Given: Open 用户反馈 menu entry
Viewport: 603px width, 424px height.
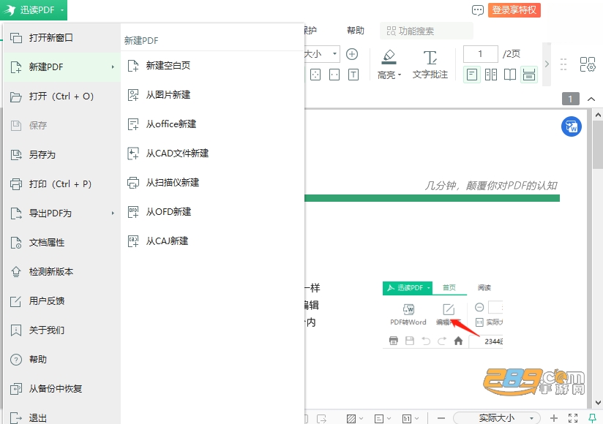Looking at the screenshot, I should tap(61, 301).
